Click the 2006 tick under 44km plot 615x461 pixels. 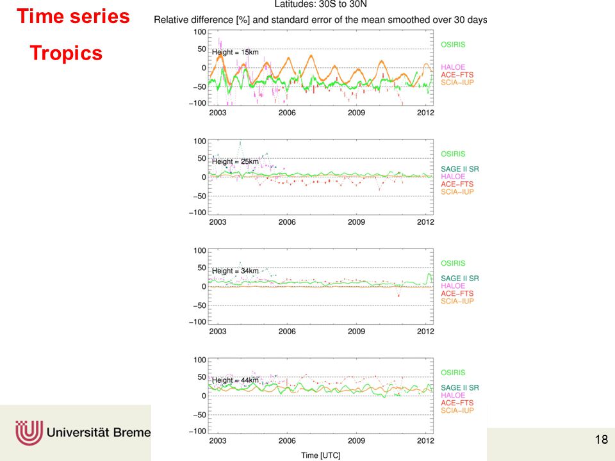tap(287, 441)
